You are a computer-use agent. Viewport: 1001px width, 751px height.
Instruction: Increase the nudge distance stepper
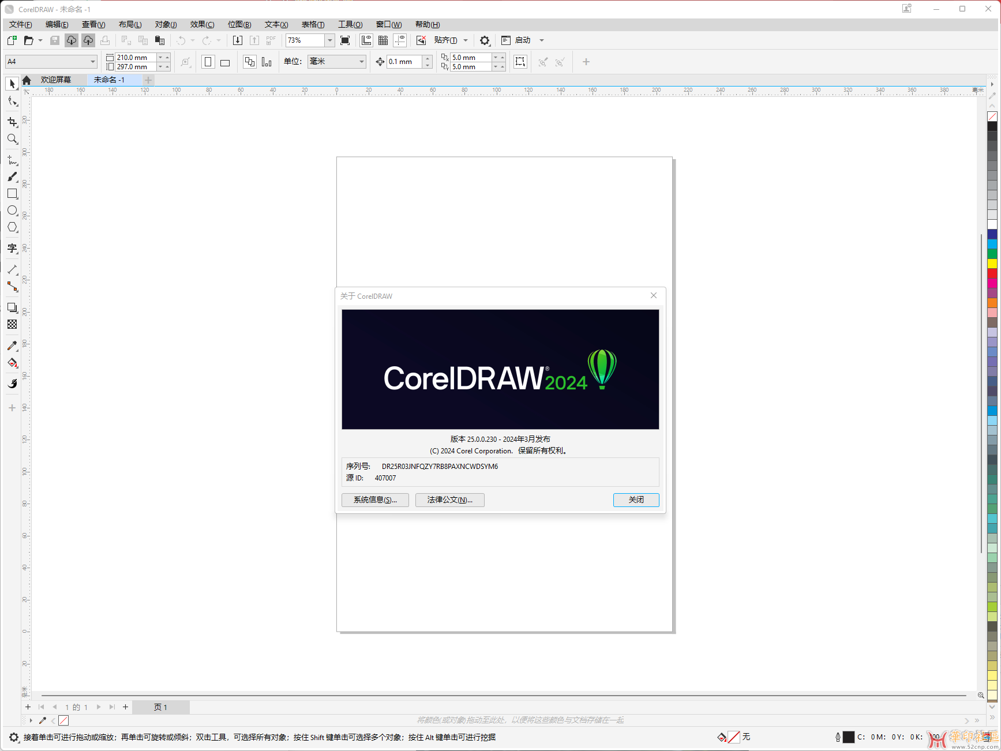click(428, 58)
